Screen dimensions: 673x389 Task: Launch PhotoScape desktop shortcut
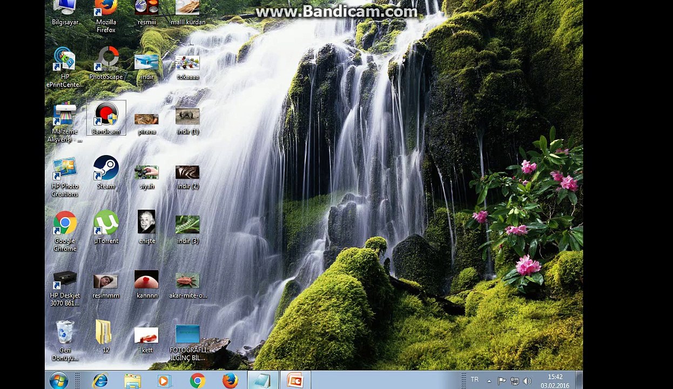point(106,64)
